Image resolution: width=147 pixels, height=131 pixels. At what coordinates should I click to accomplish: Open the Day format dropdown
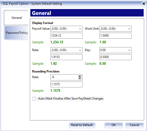[129, 50]
